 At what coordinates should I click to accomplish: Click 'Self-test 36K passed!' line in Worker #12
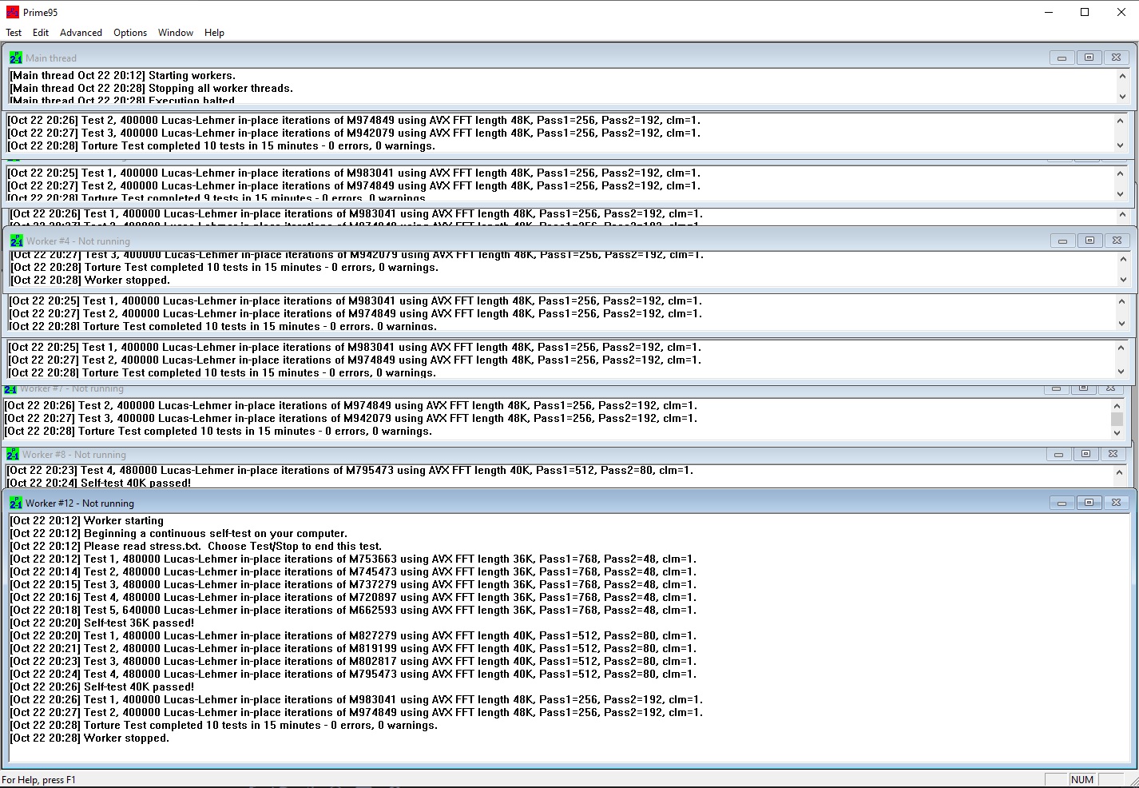pos(101,623)
